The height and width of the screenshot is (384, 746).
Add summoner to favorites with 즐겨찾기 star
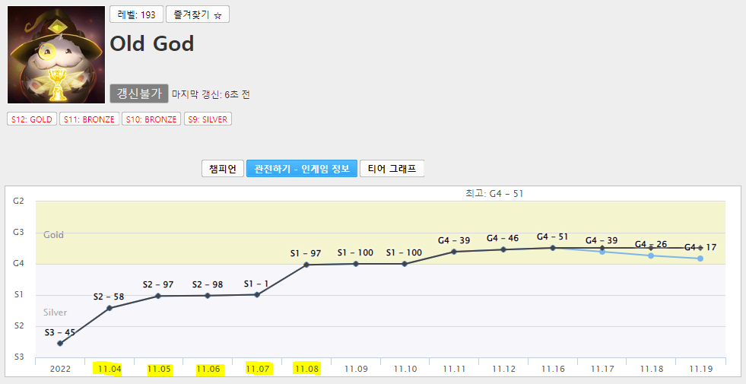pos(197,14)
